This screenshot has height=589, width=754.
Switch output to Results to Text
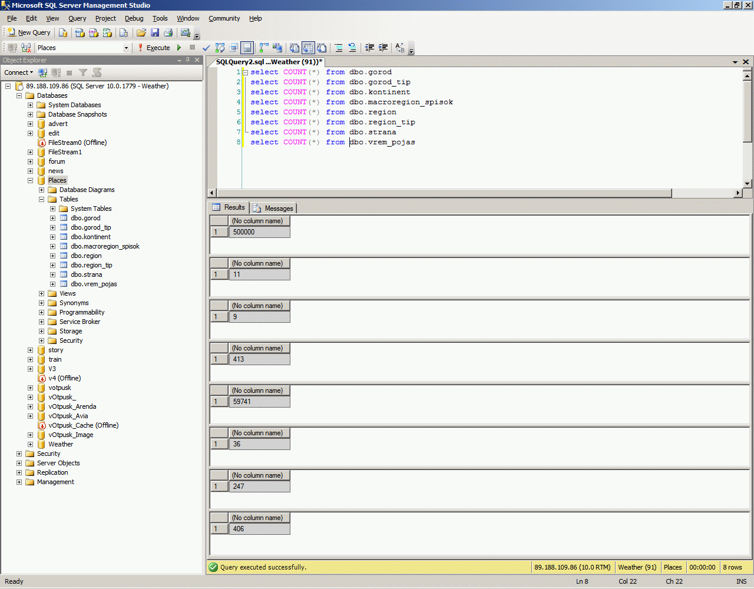coord(295,48)
